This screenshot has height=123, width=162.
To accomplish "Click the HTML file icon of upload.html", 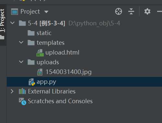I will (x=40, y=53).
